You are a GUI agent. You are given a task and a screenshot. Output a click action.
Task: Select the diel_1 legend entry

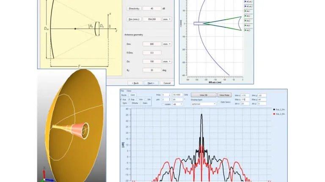click(x=248, y=11)
